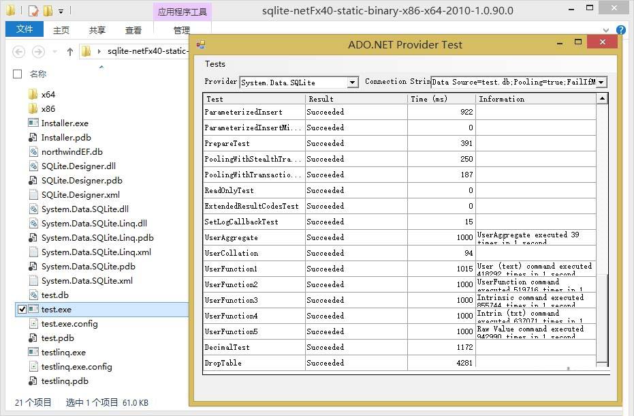Select the System.Data.SQLite.Linq.pdb file icon
Image resolution: width=634 pixels, height=416 pixels.
tap(33, 237)
